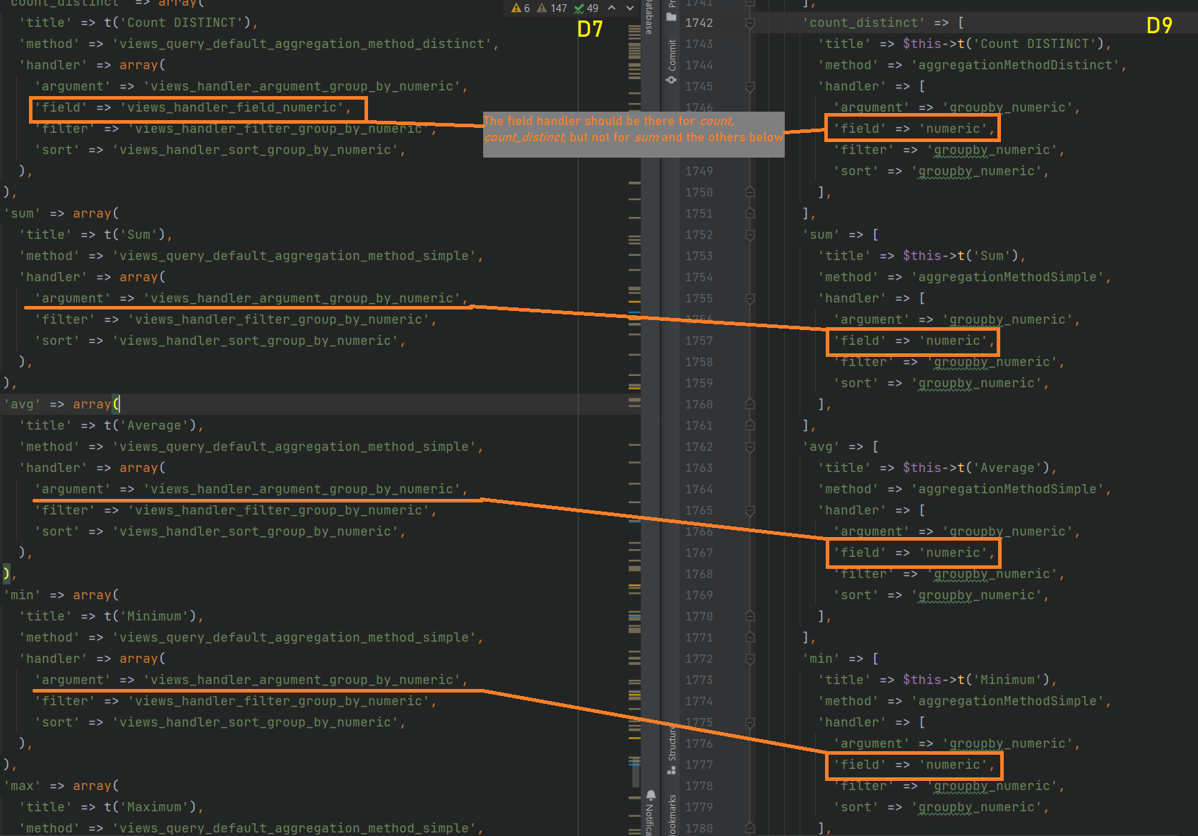
Task: Collapse the avg array fold at line 1762
Action: click(750, 447)
